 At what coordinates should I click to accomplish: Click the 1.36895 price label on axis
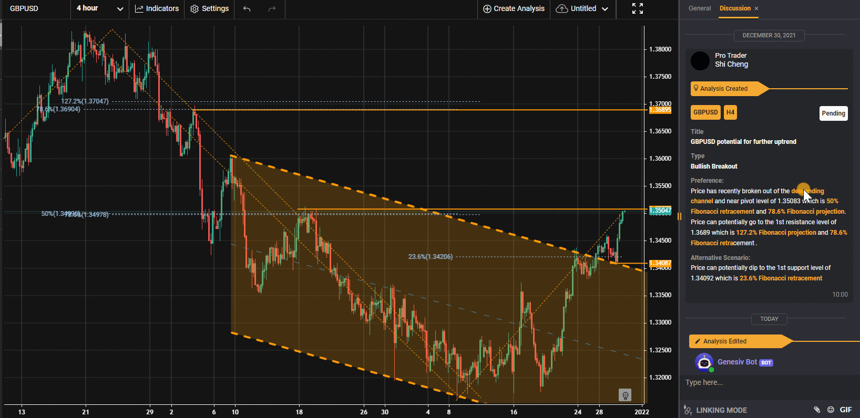click(660, 110)
